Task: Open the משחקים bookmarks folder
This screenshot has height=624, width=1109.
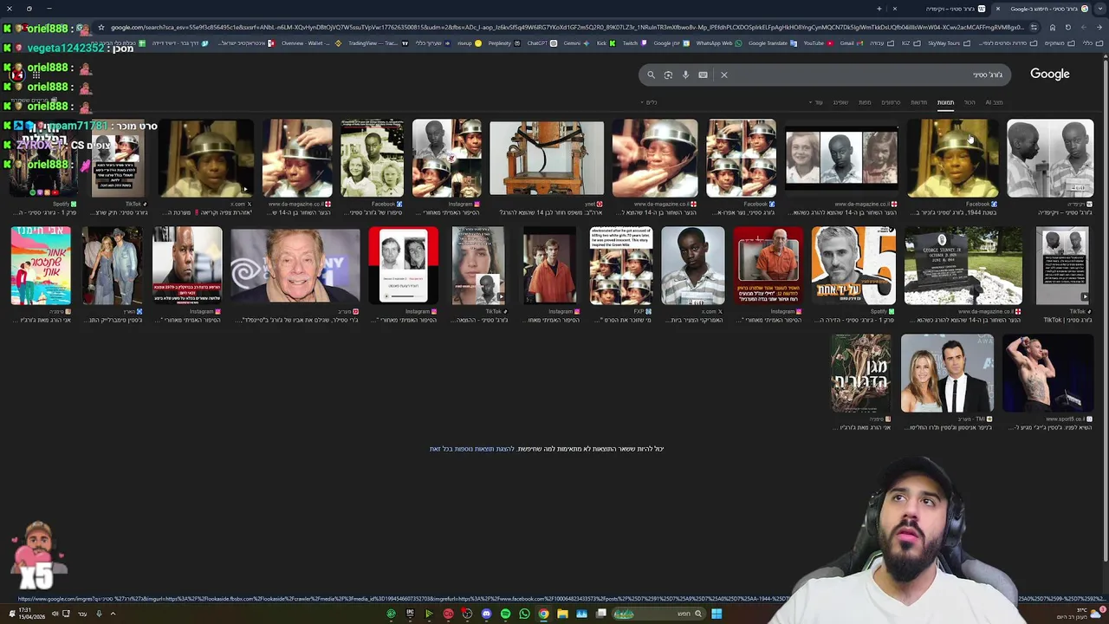Action: tap(1059, 43)
